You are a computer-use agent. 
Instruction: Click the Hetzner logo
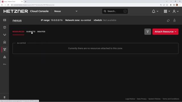(x=16, y=11)
